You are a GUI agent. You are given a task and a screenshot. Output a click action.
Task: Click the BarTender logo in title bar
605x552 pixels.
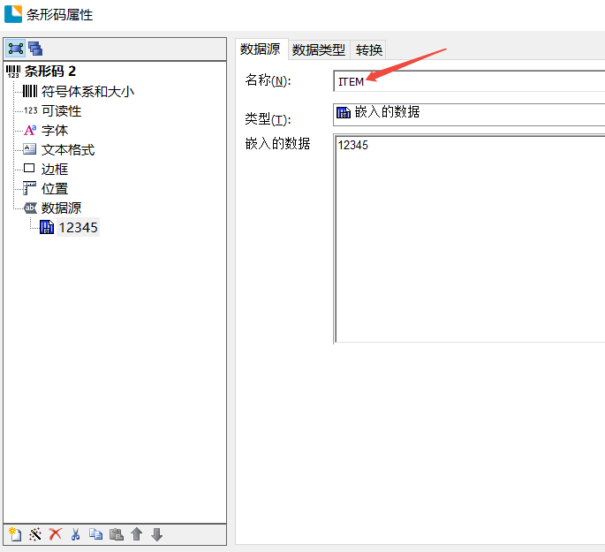click(x=13, y=13)
